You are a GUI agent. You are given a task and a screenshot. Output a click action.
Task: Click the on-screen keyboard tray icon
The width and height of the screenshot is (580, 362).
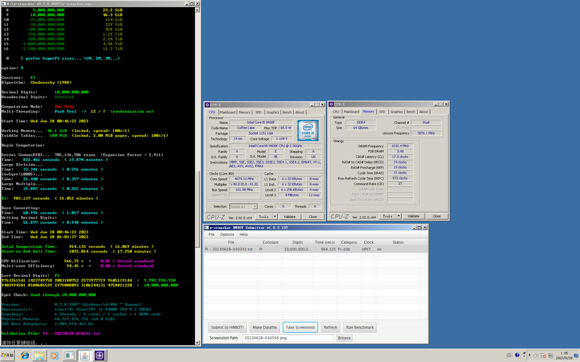click(509, 355)
